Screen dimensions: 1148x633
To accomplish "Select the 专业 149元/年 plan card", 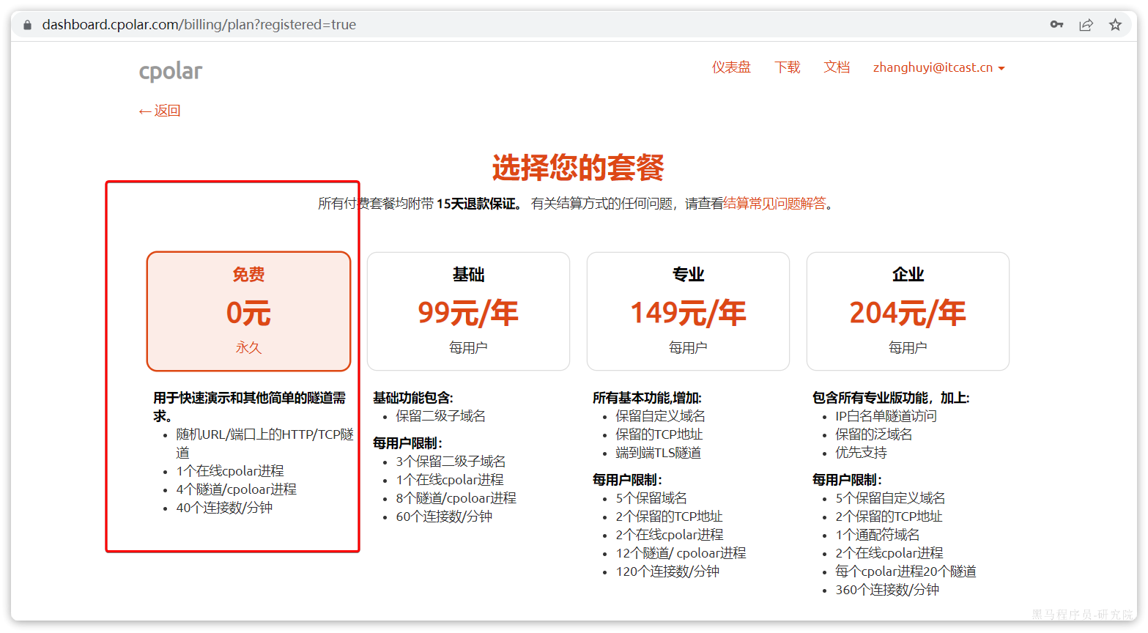I will tap(688, 311).
